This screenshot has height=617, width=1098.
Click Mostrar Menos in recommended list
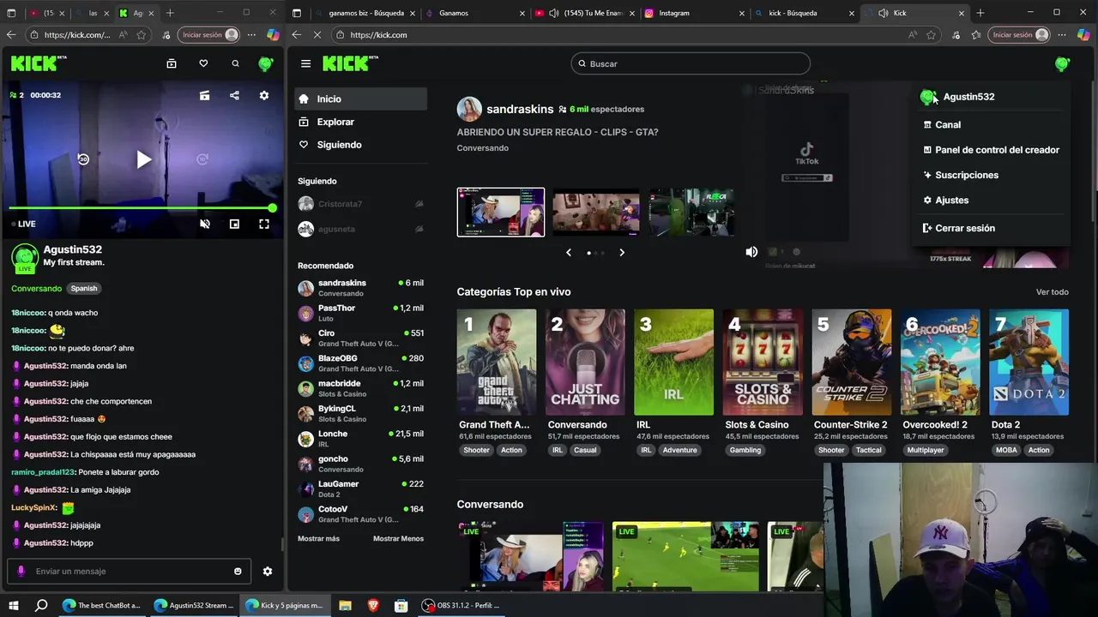click(x=398, y=539)
